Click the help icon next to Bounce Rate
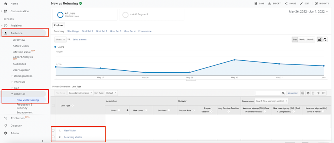334x143 pixels. (194, 110)
